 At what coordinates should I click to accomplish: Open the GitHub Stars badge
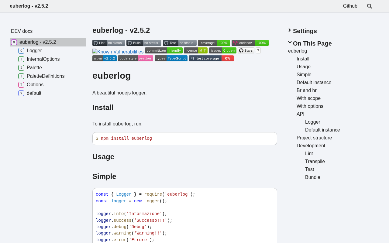coord(246,50)
